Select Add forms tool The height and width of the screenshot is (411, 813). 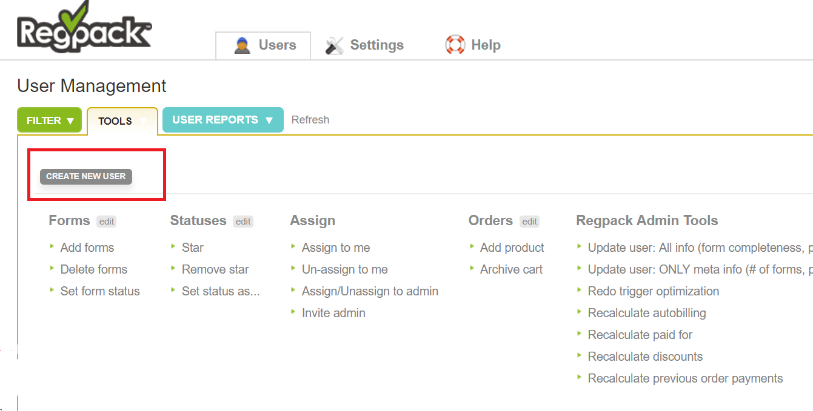pyautogui.click(x=87, y=248)
